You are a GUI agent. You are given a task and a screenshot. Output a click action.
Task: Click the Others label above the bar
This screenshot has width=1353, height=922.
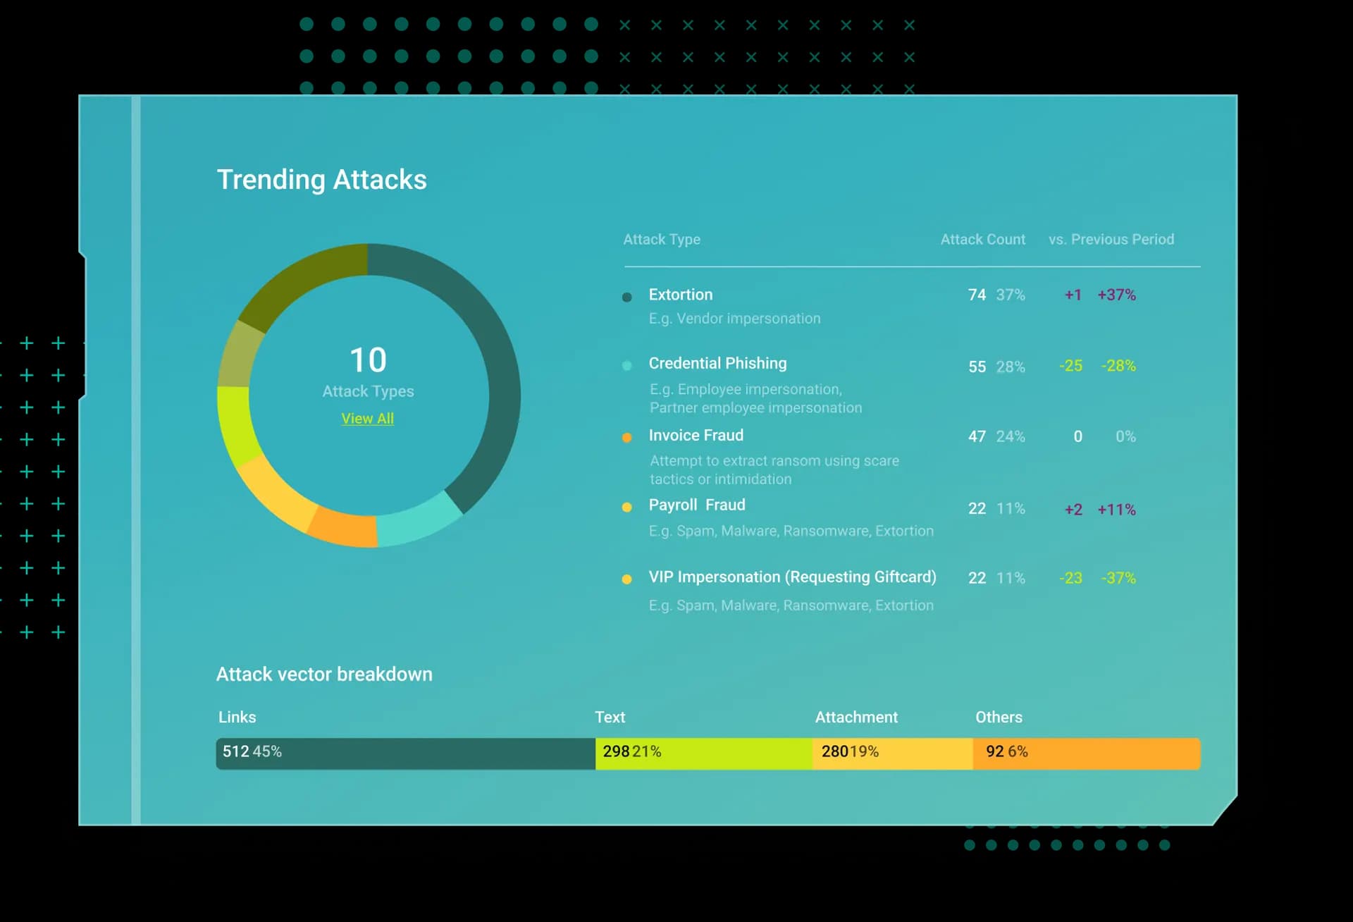pyautogui.click(x=999, y=717)
